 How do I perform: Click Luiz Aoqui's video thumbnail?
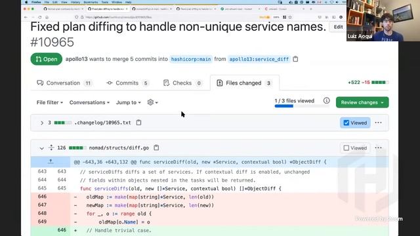click(383, 20)
